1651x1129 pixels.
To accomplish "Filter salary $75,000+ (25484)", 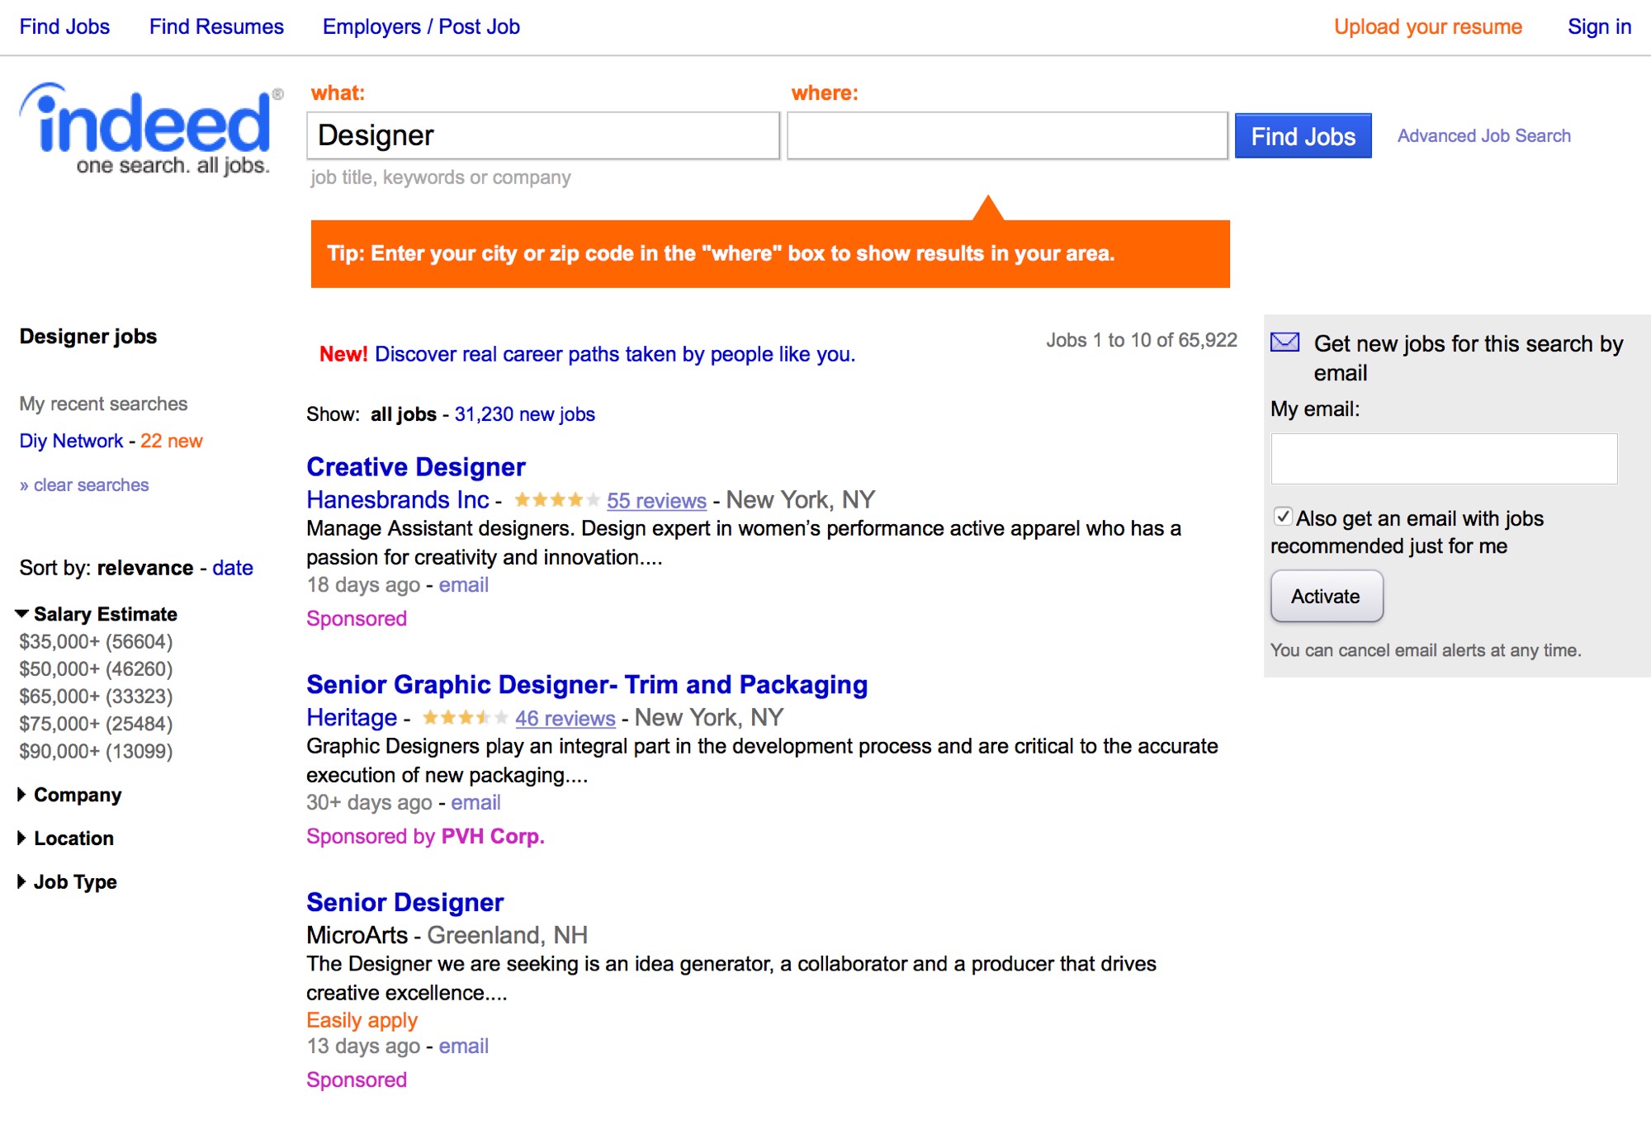I will 96,724.
